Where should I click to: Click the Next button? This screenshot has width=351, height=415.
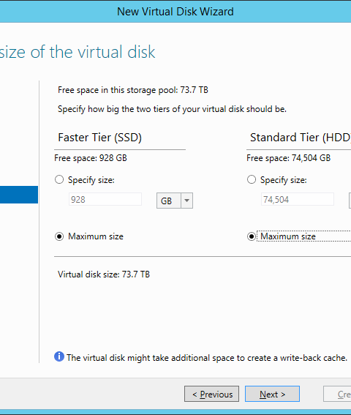272,394
